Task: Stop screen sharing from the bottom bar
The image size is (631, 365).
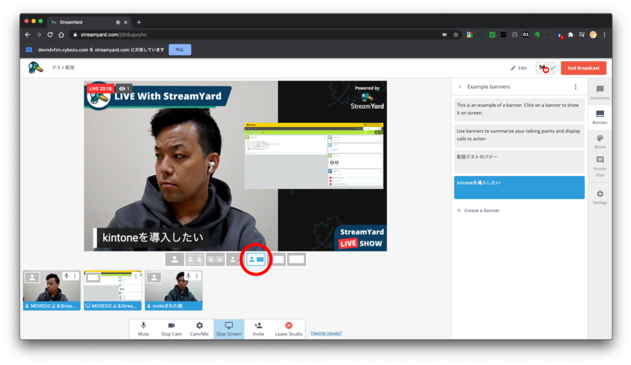Action: coord(229,329)
